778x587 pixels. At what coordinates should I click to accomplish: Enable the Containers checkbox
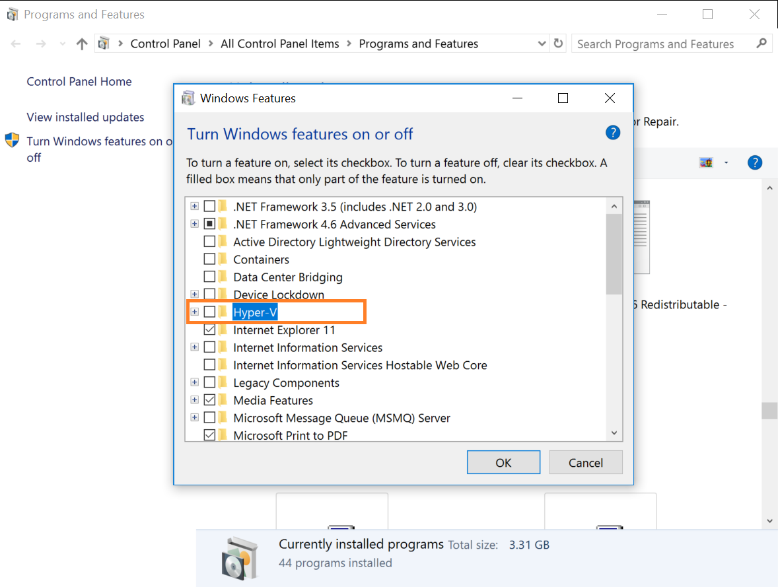209,259
